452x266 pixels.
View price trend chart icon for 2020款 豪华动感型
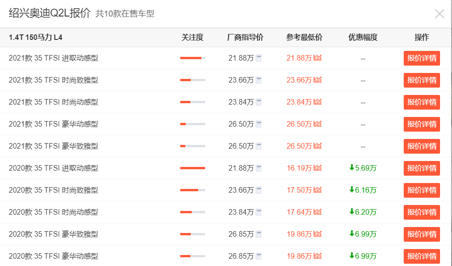318,255
